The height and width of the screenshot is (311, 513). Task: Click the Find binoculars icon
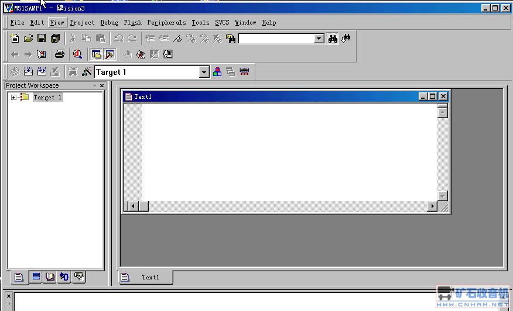[333, 39]
